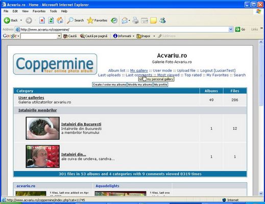
Task: Click the Go button beside address bar
Action: coord(240,30)
